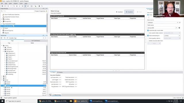184x103 pixels.
Task: Click the Windows Start button
Action: click(2, 101)
